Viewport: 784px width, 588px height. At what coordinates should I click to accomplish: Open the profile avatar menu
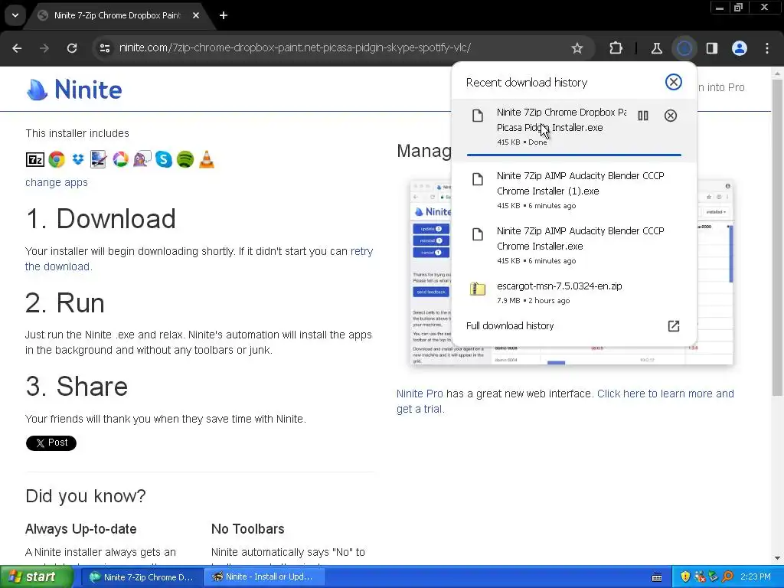click(x=740, y=48)
